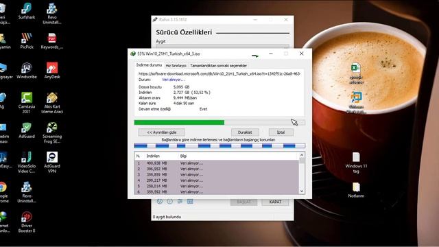Viewport: 439px width, 247px height.
Task: Select connection row 2 with 396,952 MB
Action: [217, 169]
